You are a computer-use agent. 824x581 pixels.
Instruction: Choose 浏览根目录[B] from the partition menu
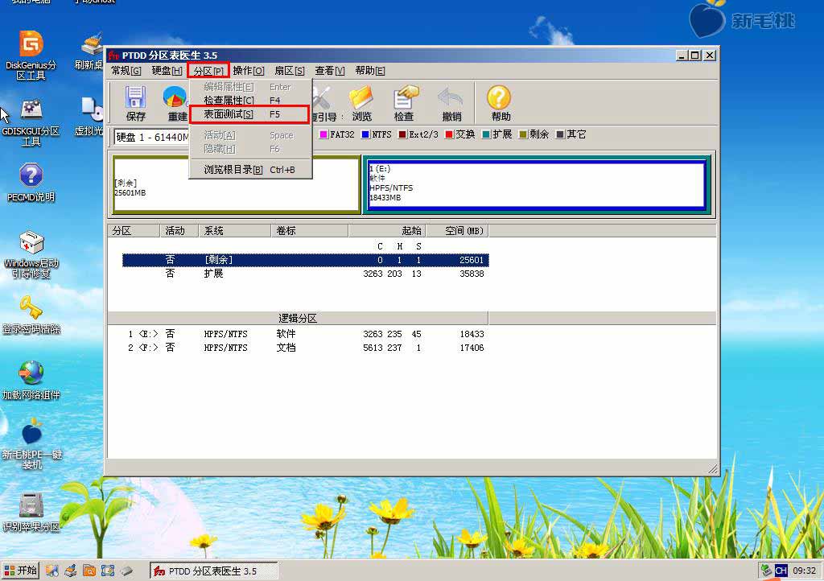coord(250,170)
